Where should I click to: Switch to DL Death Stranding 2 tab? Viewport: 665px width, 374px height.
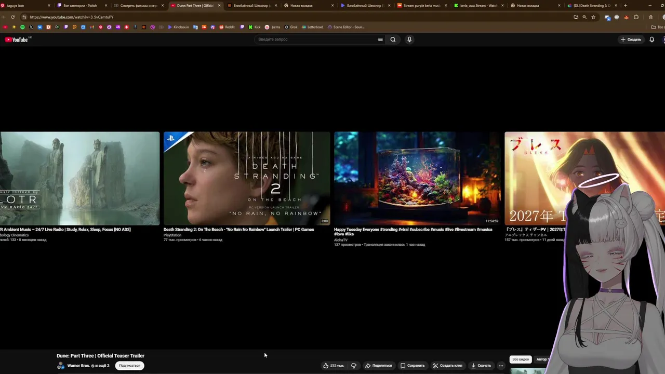(591, 6)
